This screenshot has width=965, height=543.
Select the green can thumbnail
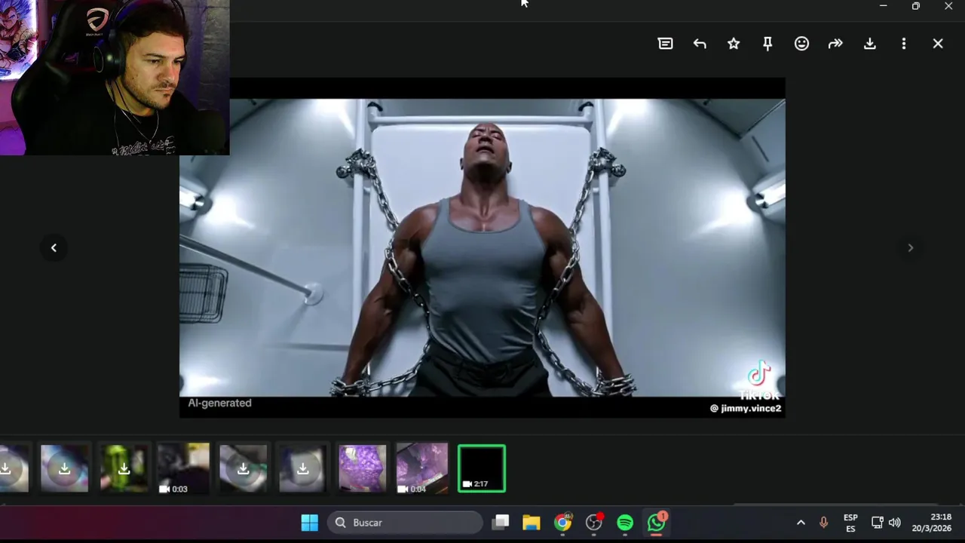(124, 468)
